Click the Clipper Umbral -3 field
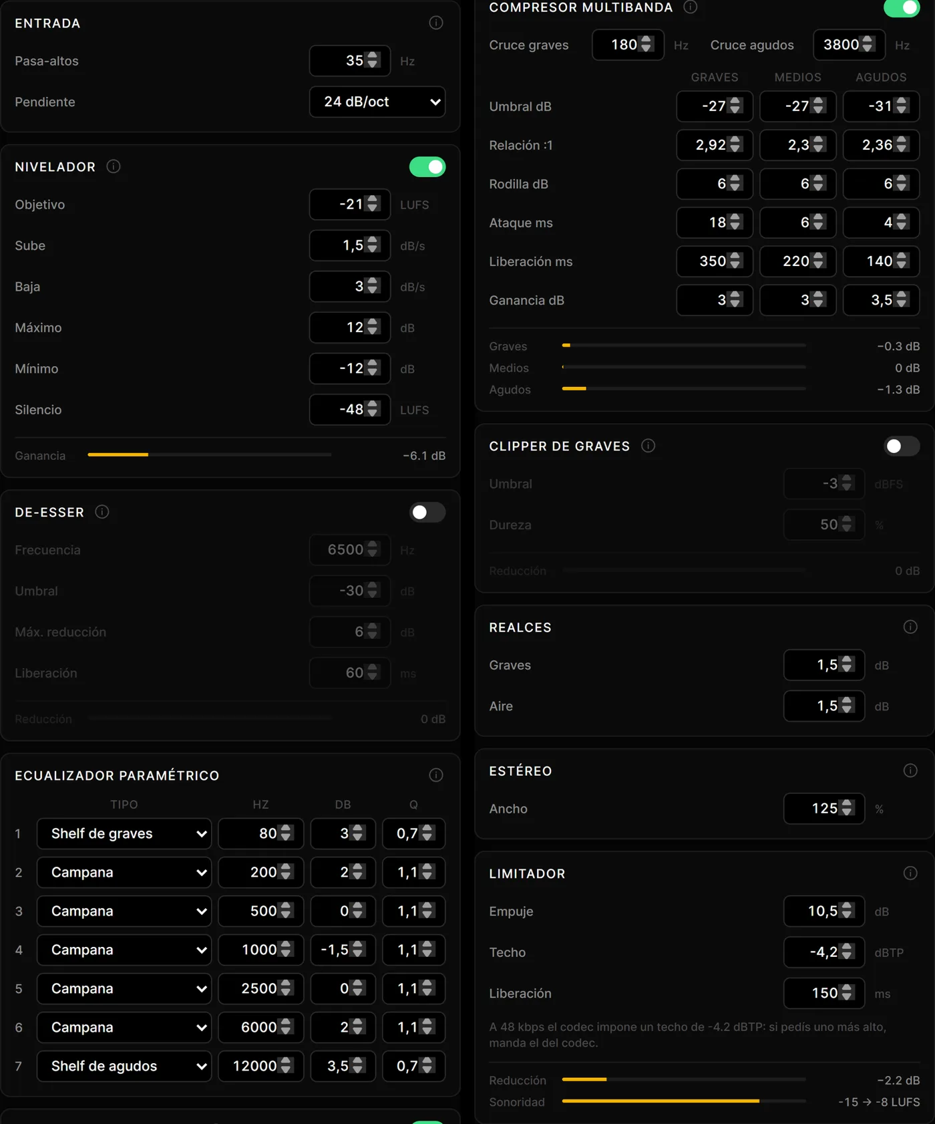Viewport: 935px width, 1124px height. pos(824,484)
